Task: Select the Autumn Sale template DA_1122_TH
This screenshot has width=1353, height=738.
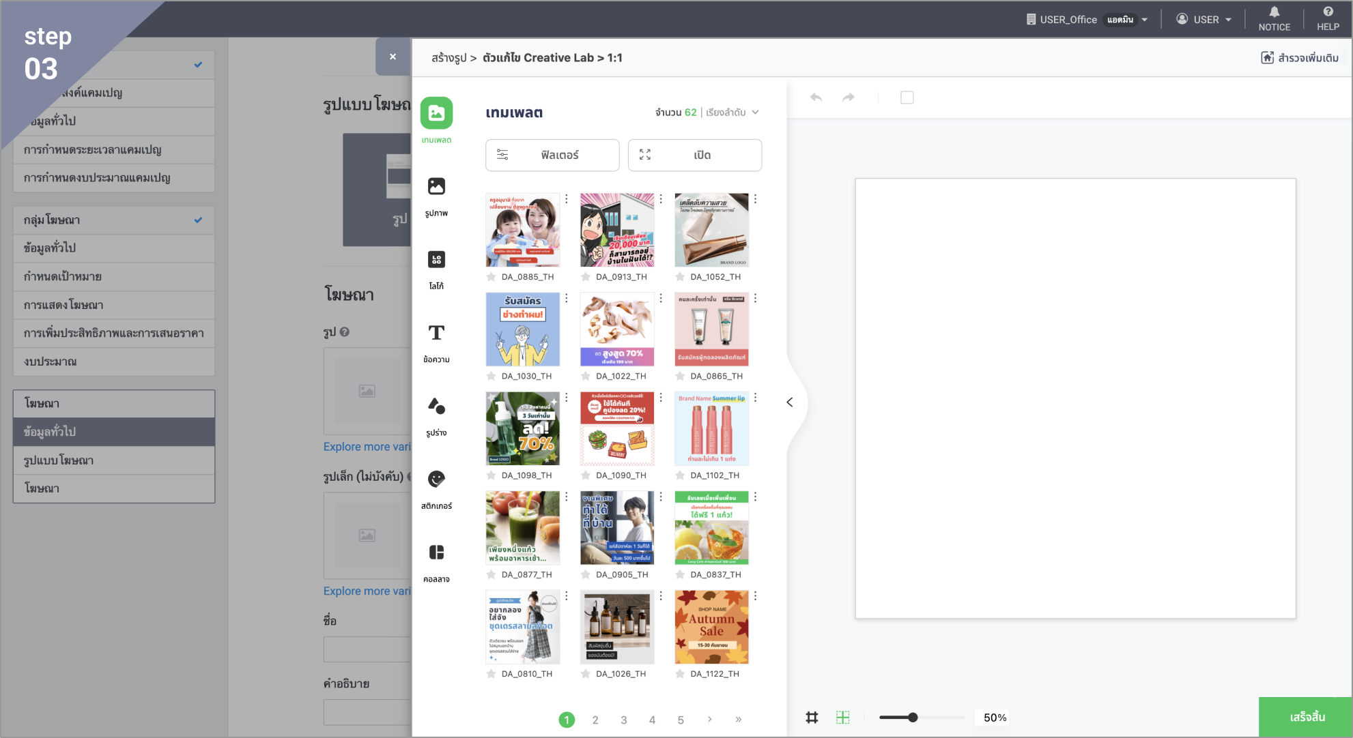Action: pos(711,627)
